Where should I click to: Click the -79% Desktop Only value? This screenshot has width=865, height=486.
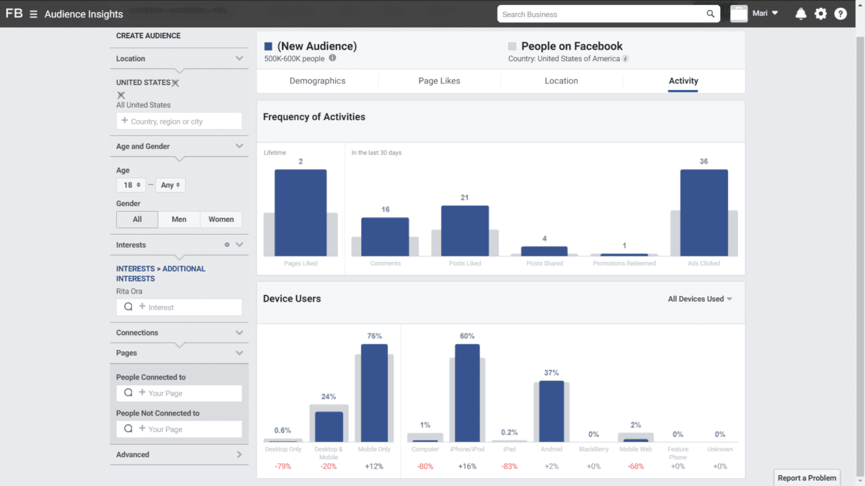(x=283, y=467)
